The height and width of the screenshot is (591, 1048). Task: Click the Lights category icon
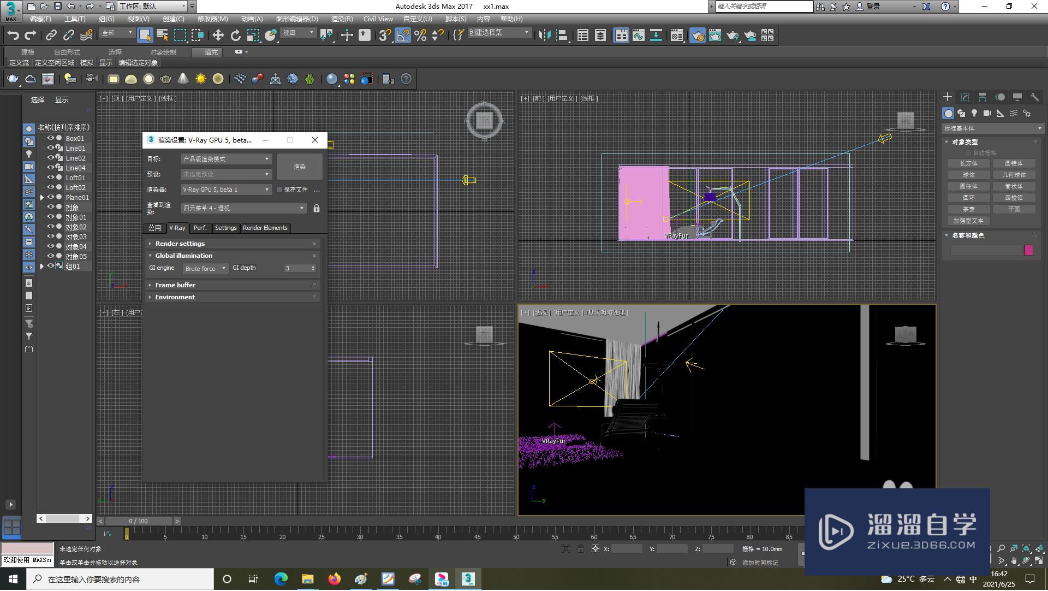pos(974,113)
